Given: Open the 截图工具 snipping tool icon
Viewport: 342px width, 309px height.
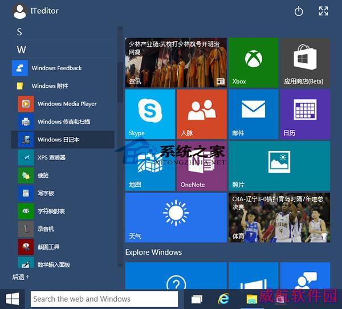Looking at the screenshot, I should (26, 247).
